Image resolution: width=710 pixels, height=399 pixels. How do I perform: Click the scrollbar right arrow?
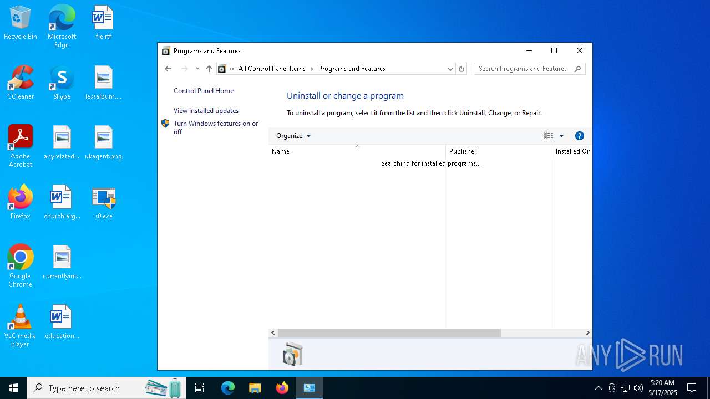coord(588,332)
